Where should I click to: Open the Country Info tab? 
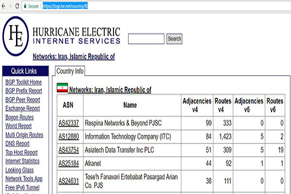click(70, 71)
